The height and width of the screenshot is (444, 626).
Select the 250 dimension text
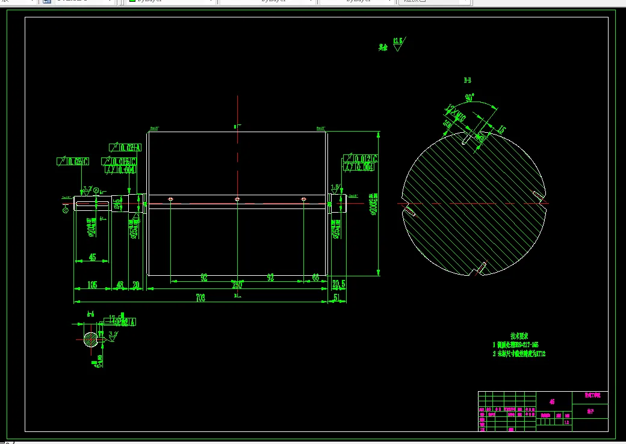237,285
